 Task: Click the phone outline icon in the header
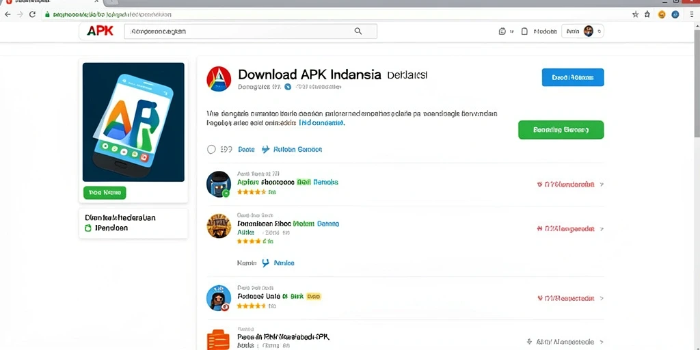click(524, 31)
